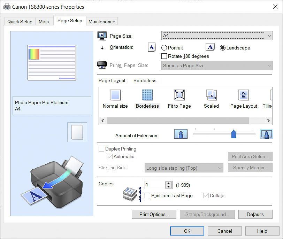Image resolution: width=283 pixels, height=239 pixels.
Task: Click the portrait orientation A icon
Action: [152, 47]
